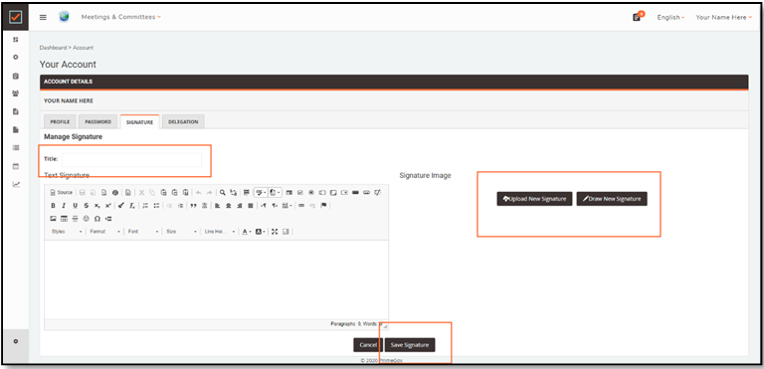
Task: Open the background color picker
Action: pos(261,232)
